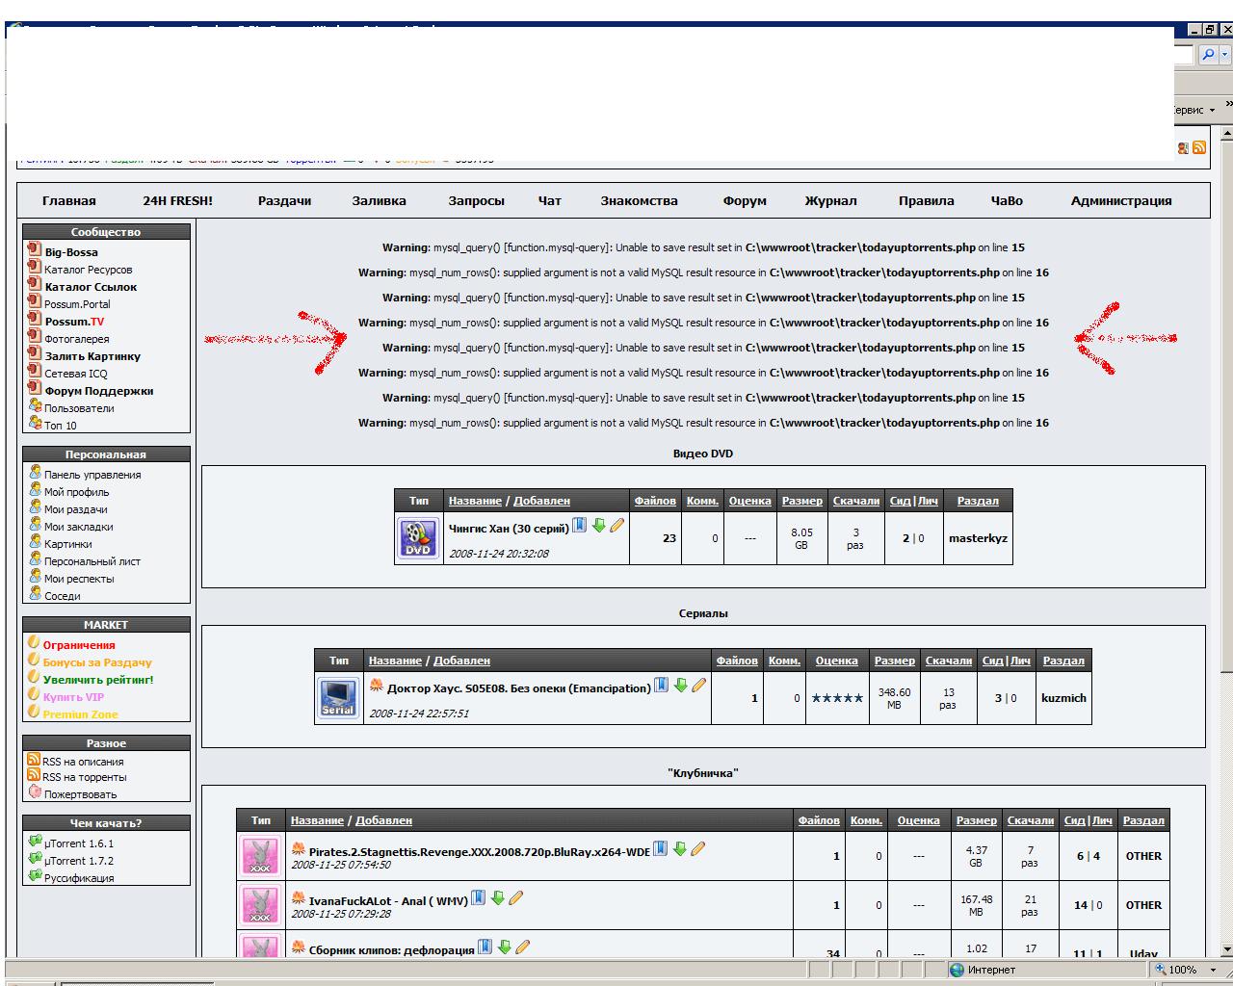Open uploader masterkyz profile link
This screenshot has height=986, width=1233.
[x=978, y=538]
